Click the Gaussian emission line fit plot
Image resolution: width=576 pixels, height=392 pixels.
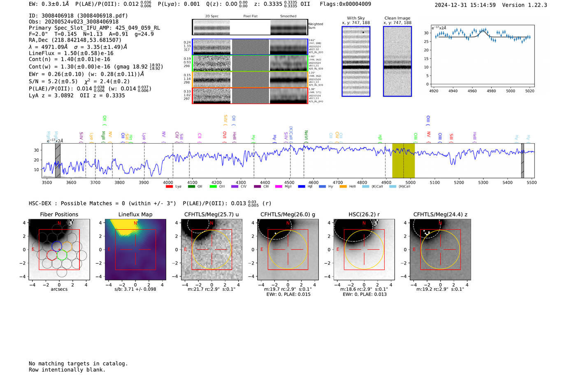[x=482, y=56]
